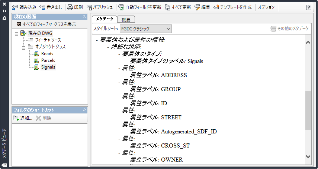Open help with the question mark icon
This screenshot has width=318, height=169.
[x=308, y=7]
